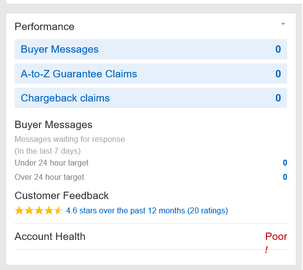Click the Messages waiting for response text
The image size is (303, 270).
[70, 139]
